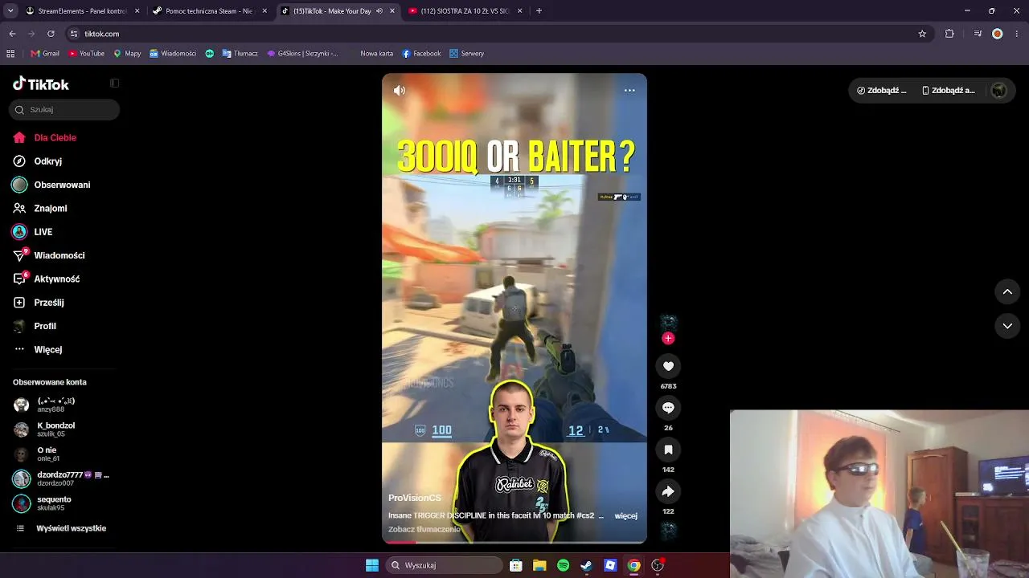Open the Facebook bookmark
The image size is (1029, 578).
coord(421,54)
